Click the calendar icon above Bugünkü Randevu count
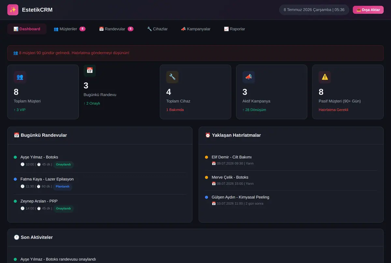The height and width of the screenshot is (263, 391). [x=90, y=70]
